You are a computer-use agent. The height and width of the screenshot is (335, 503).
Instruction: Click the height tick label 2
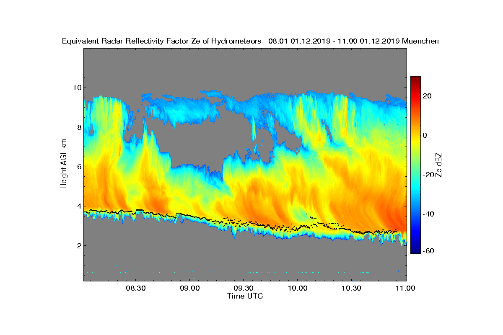coord(78,245)
